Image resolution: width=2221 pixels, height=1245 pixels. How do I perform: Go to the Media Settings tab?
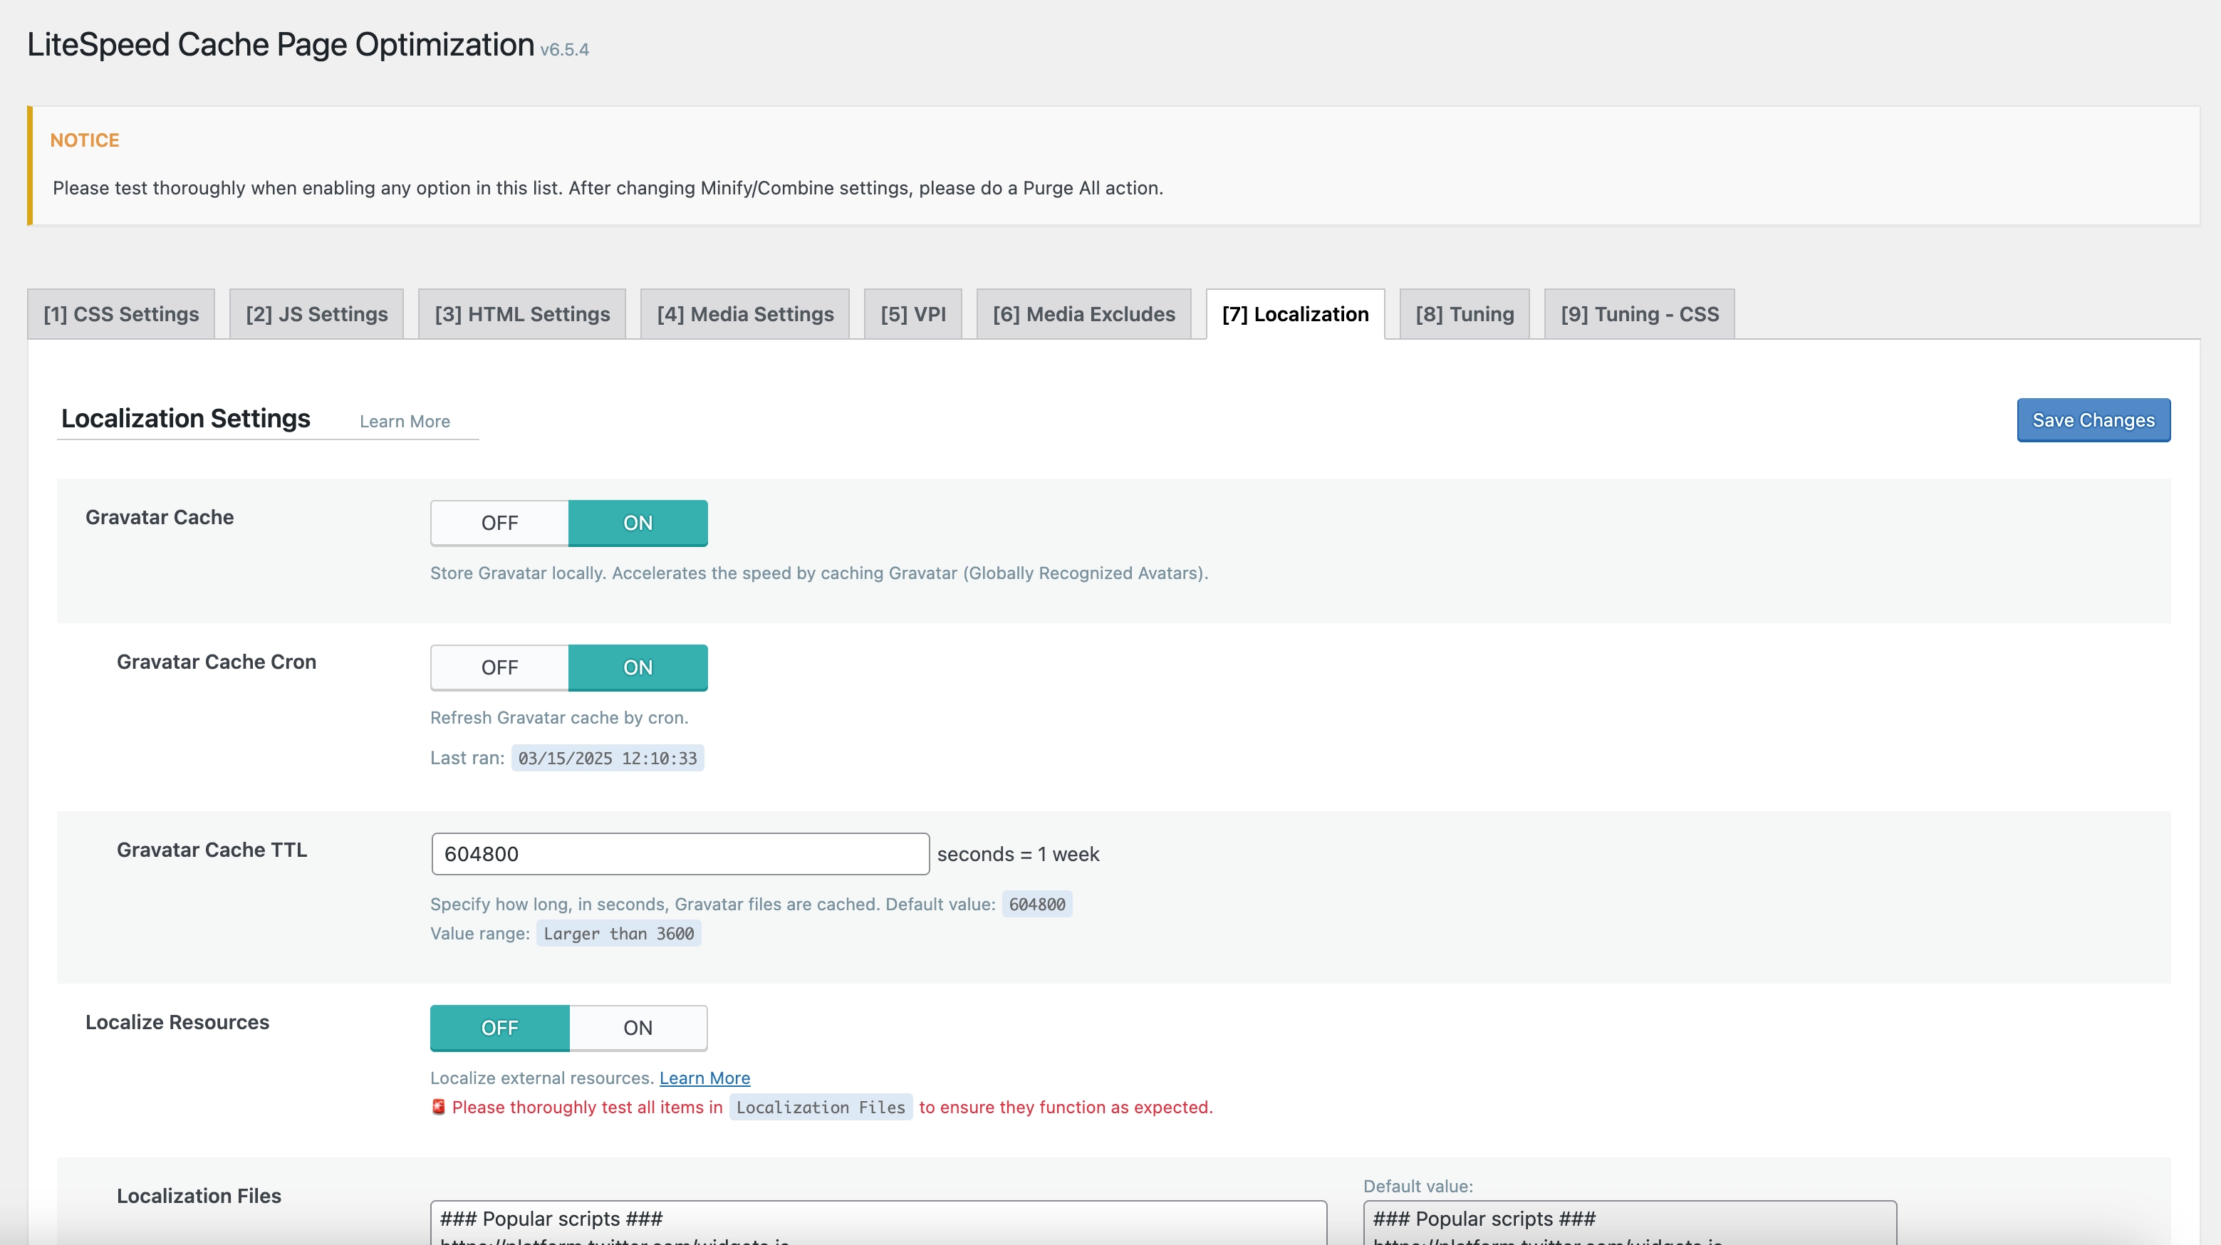745,314
